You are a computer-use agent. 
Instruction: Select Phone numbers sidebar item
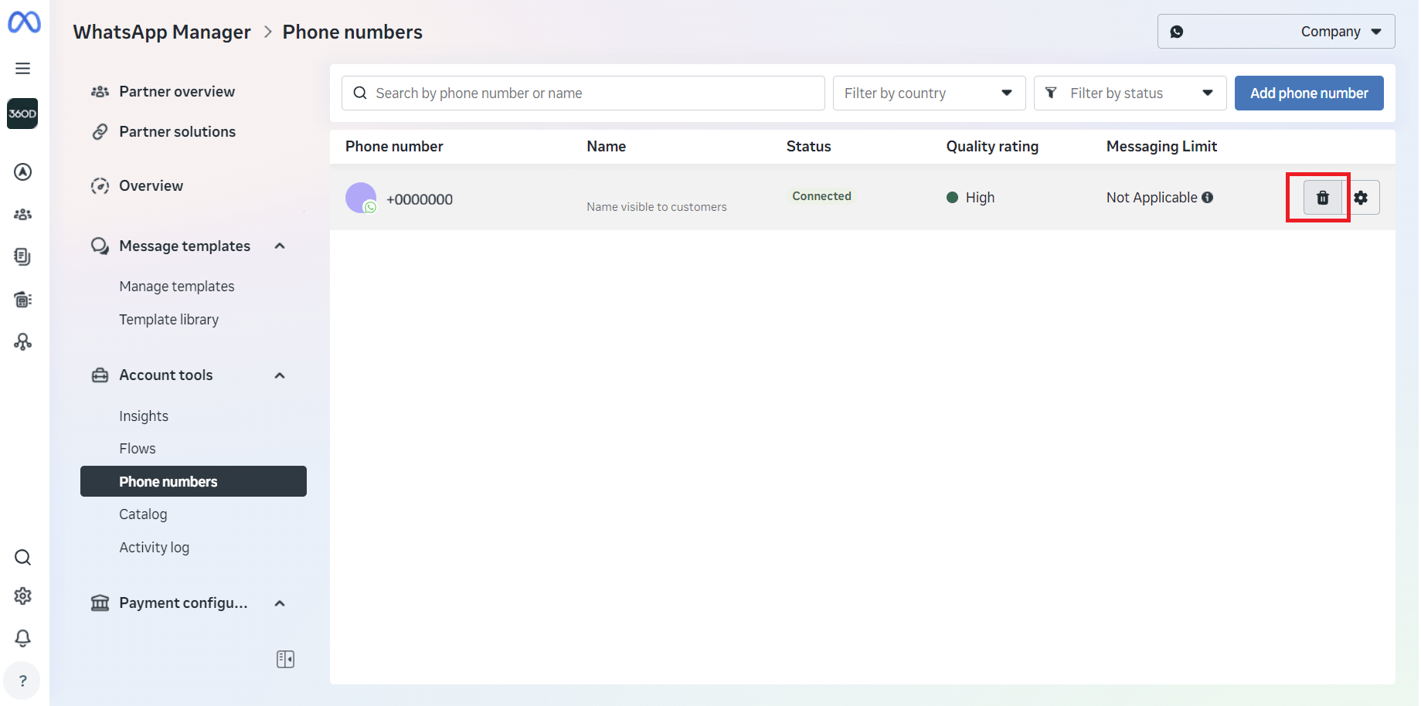point(193,481)
